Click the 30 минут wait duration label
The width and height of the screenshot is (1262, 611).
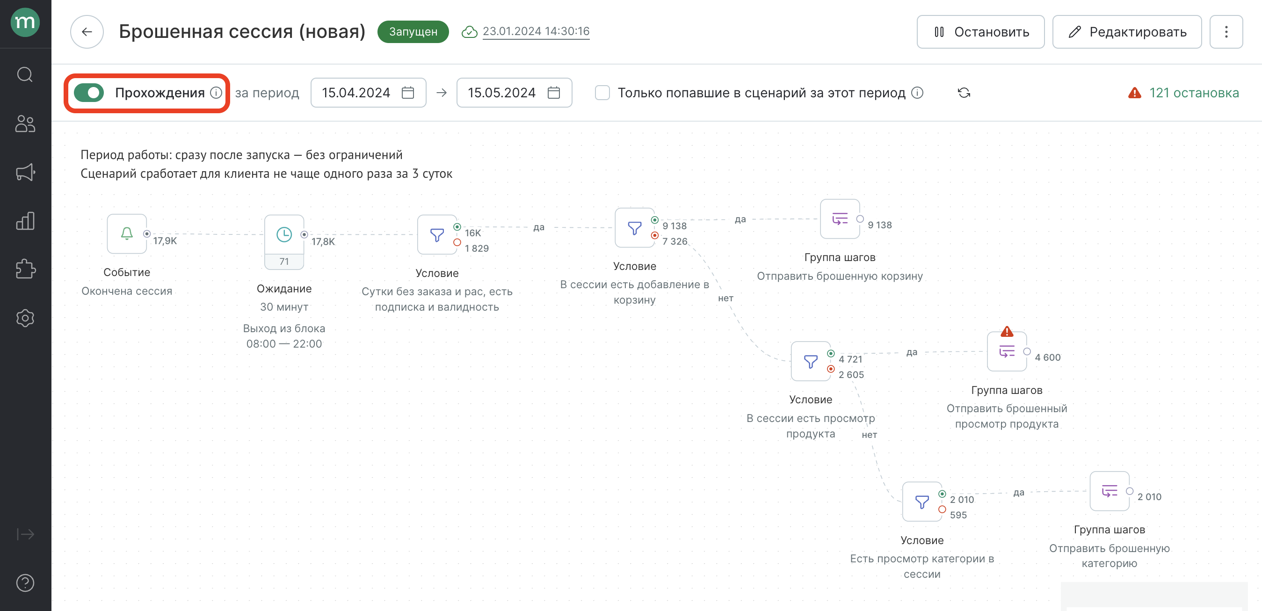(x=284, y=307)
